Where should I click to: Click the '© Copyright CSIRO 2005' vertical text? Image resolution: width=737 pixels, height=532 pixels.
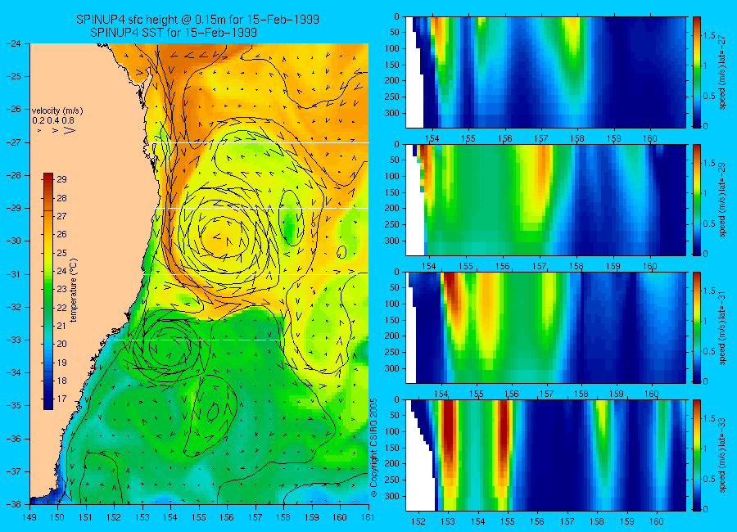(374, 448)
